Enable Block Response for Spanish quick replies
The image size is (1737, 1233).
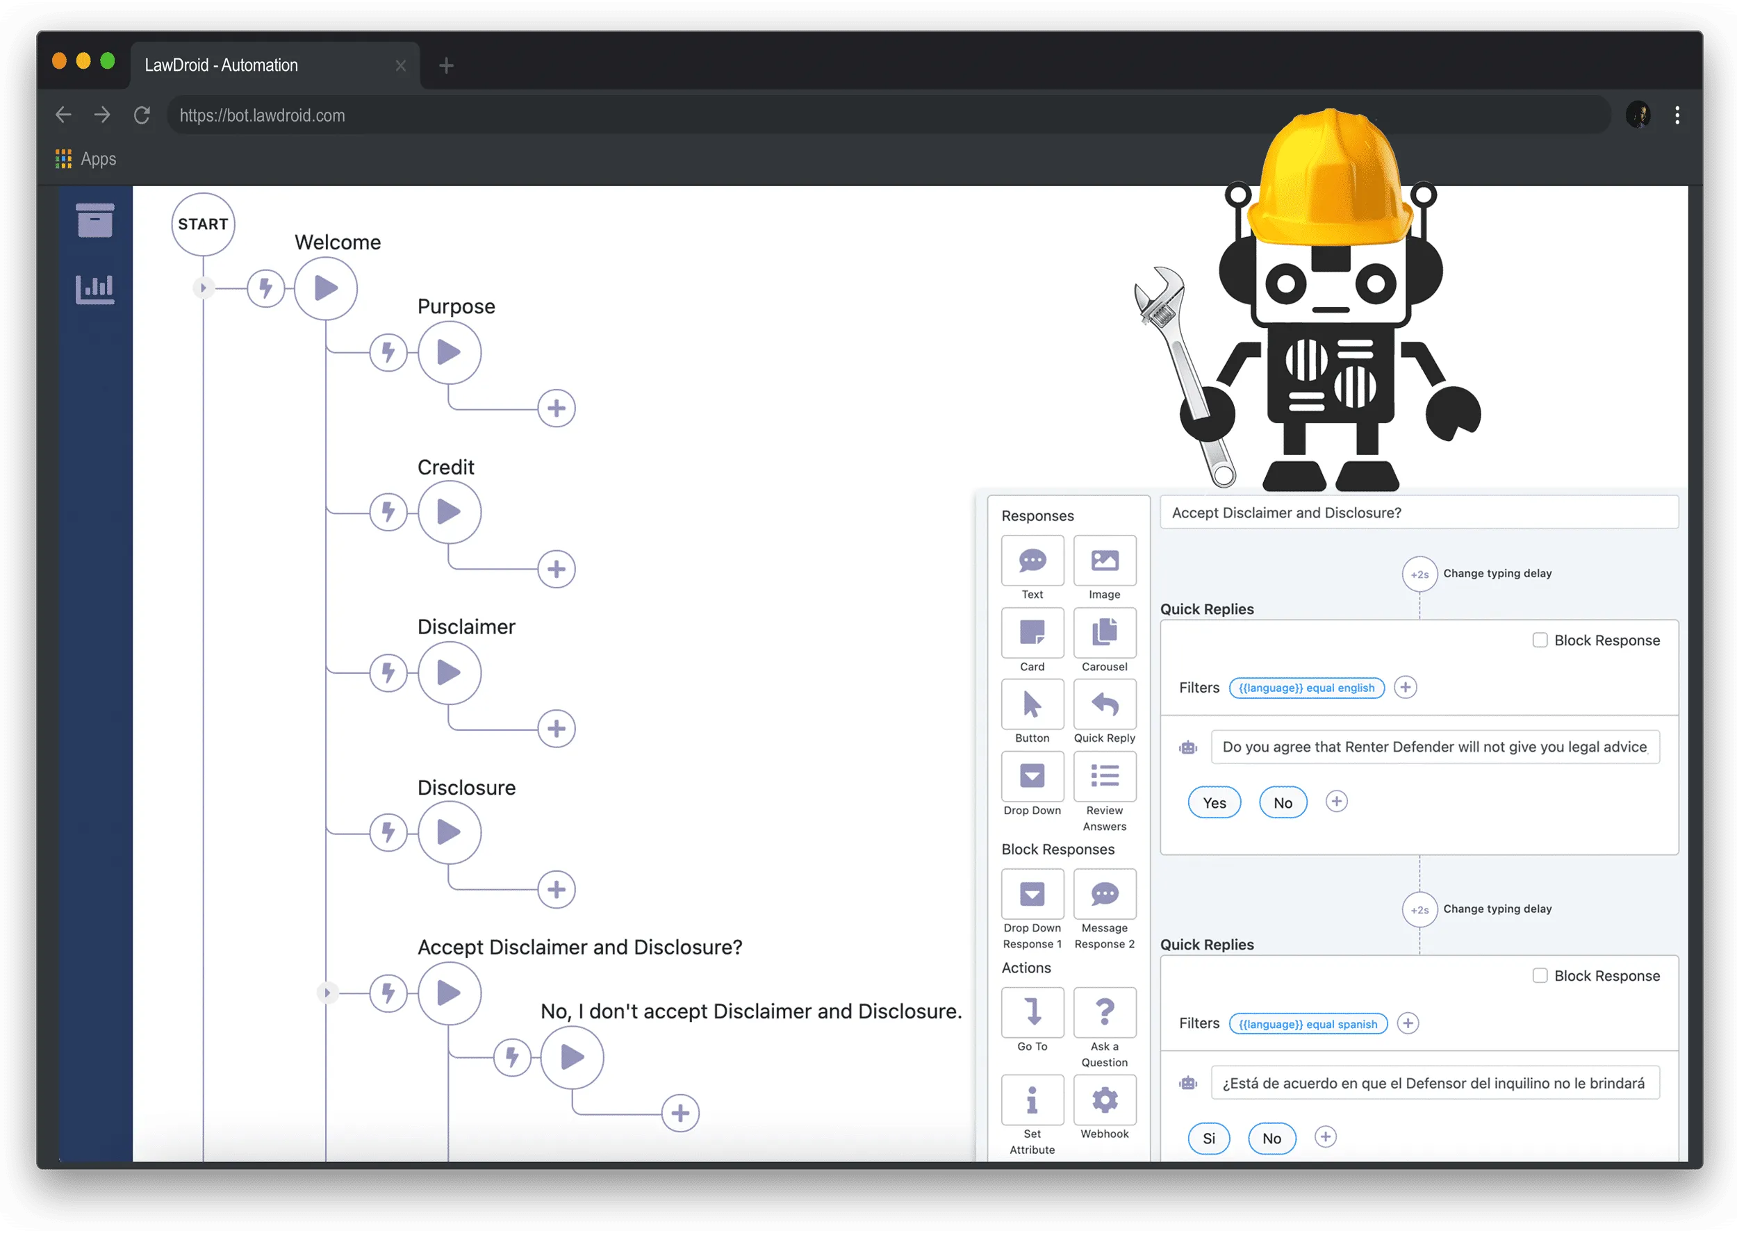[x=1540, y=975]
